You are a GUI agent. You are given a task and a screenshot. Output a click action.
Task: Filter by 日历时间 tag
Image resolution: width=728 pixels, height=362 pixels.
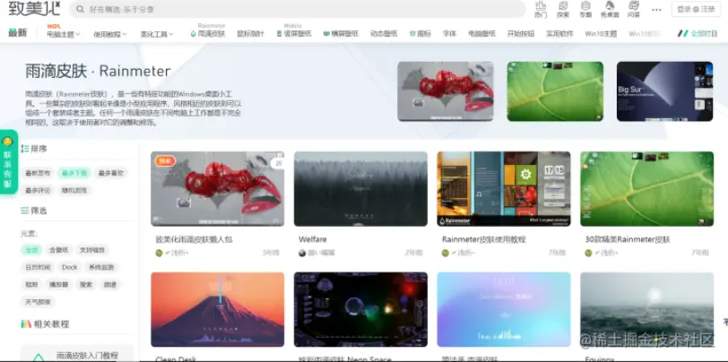[x=38, y=267]
